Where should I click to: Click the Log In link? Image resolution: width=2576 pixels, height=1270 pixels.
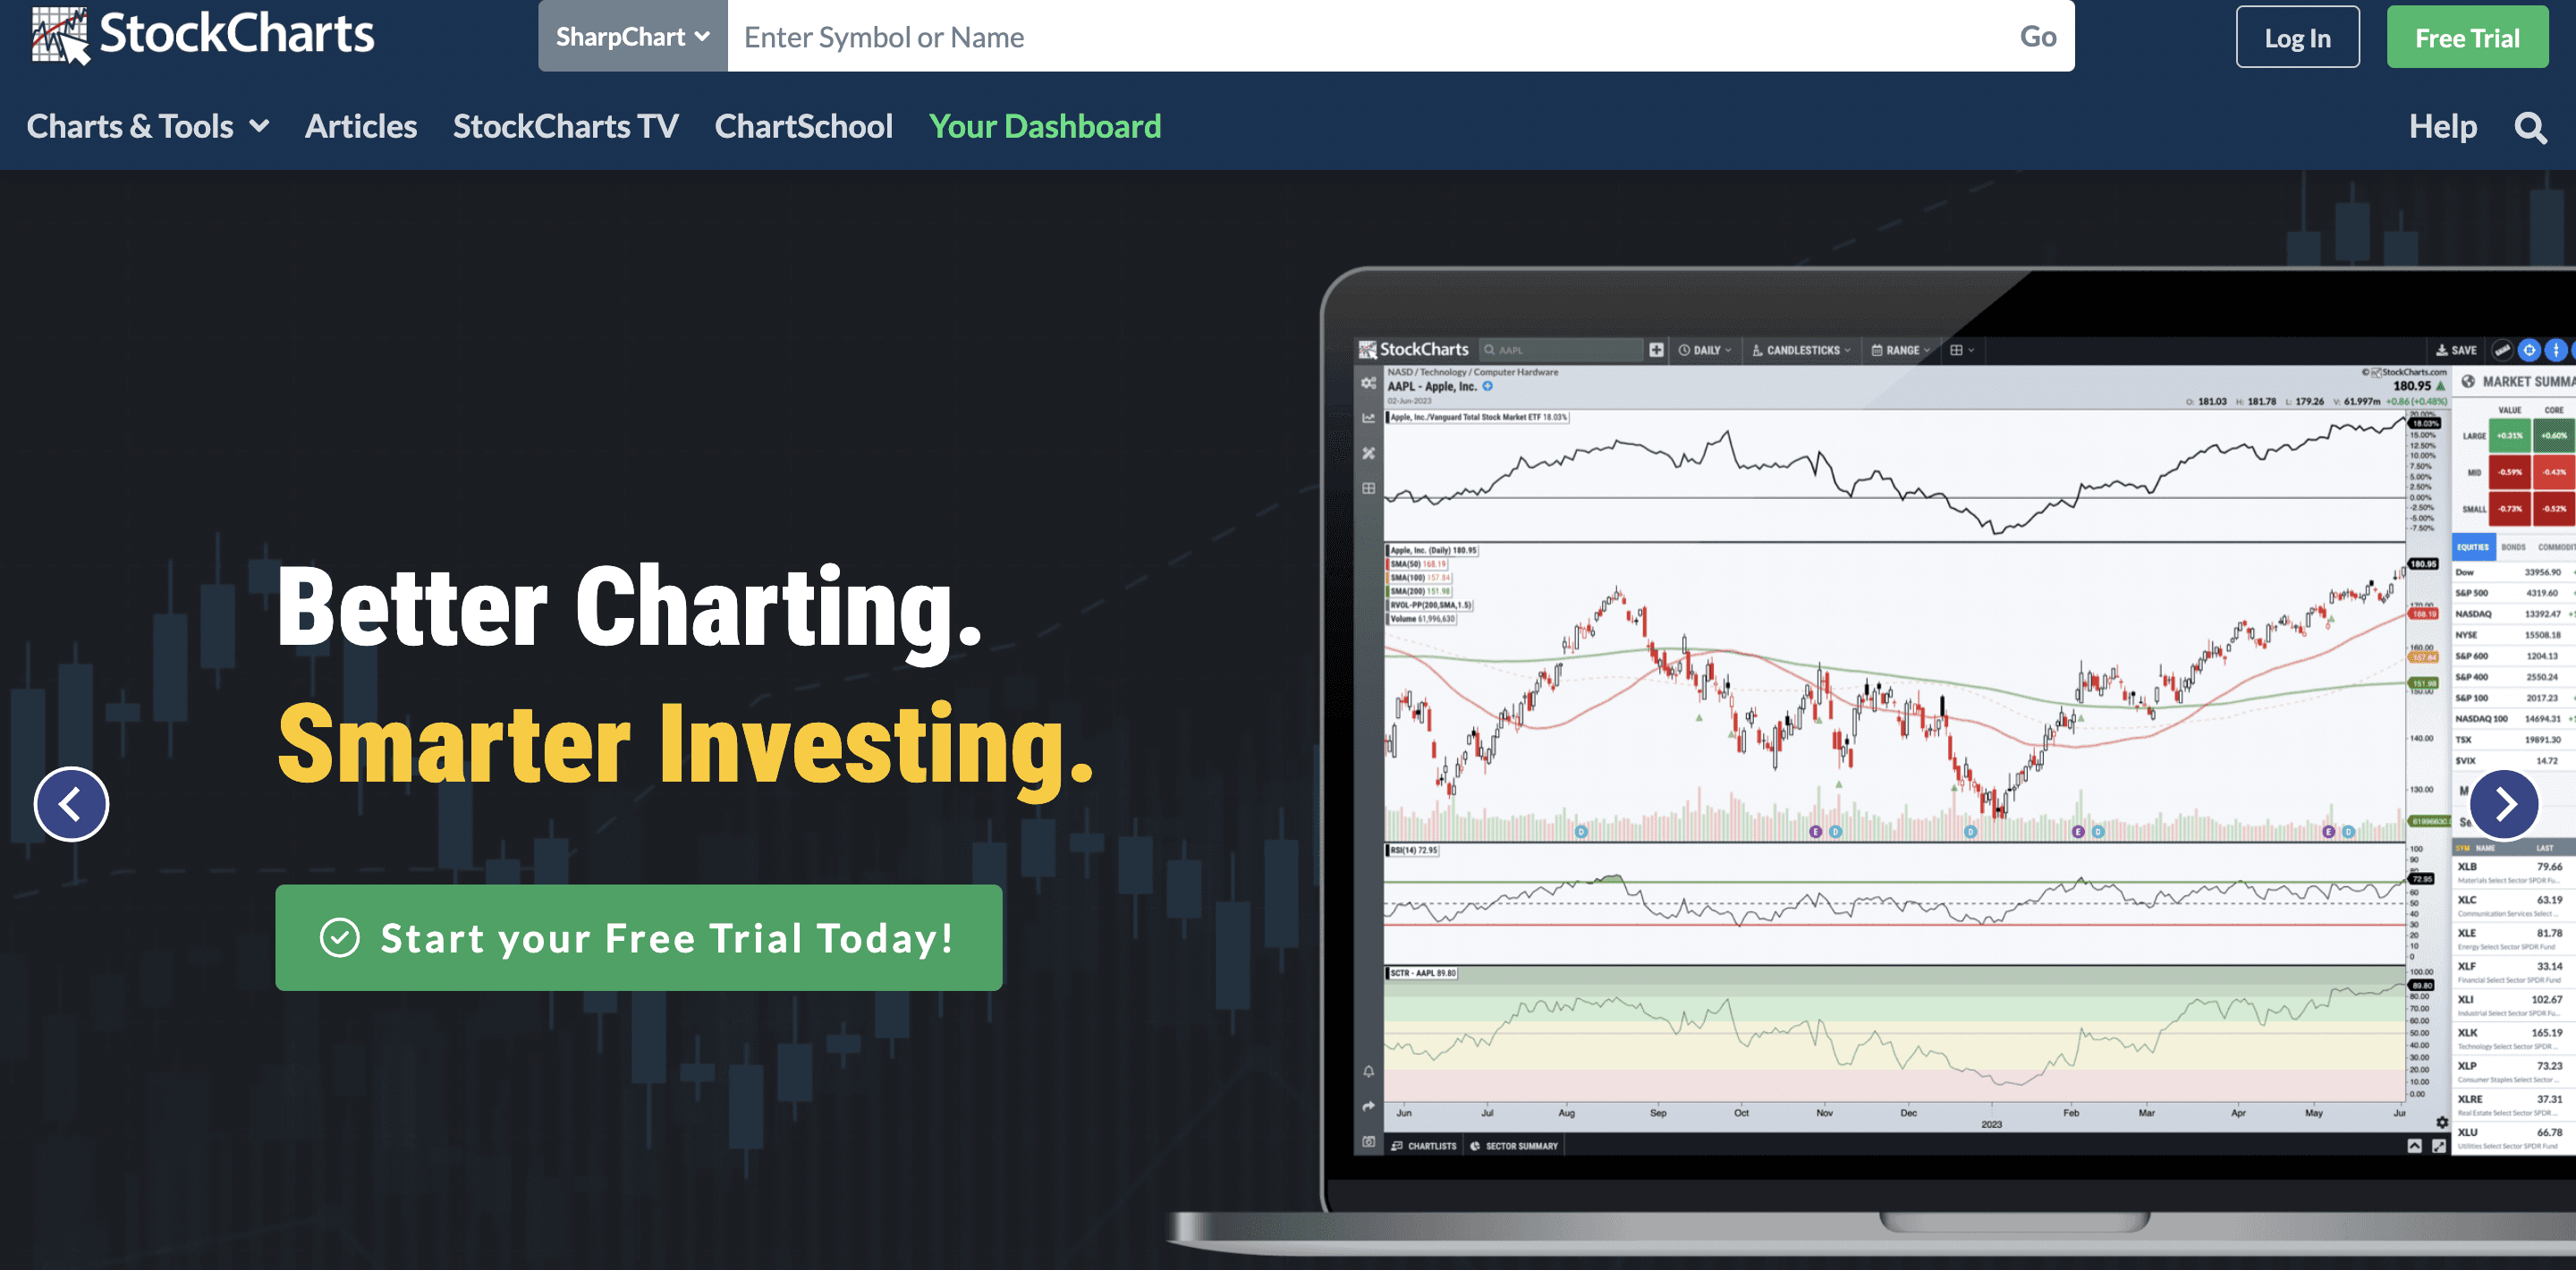coord(2295,38)
